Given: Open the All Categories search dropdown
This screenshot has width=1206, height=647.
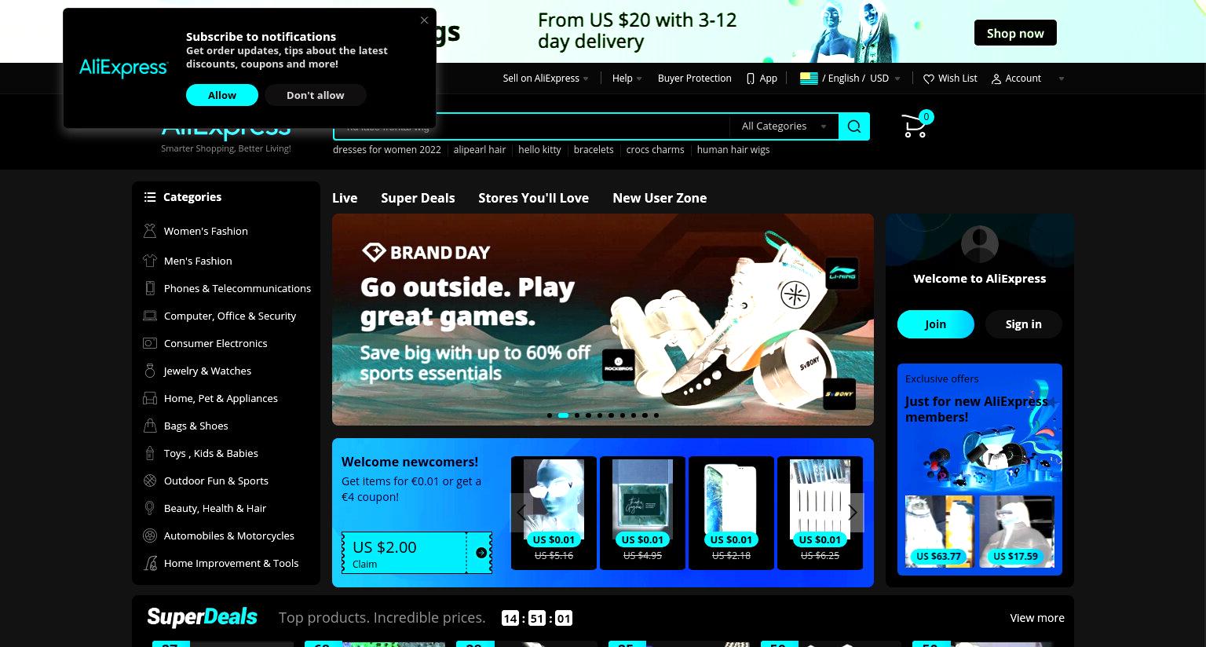Looking at the screenshot, I should [784, 126].
